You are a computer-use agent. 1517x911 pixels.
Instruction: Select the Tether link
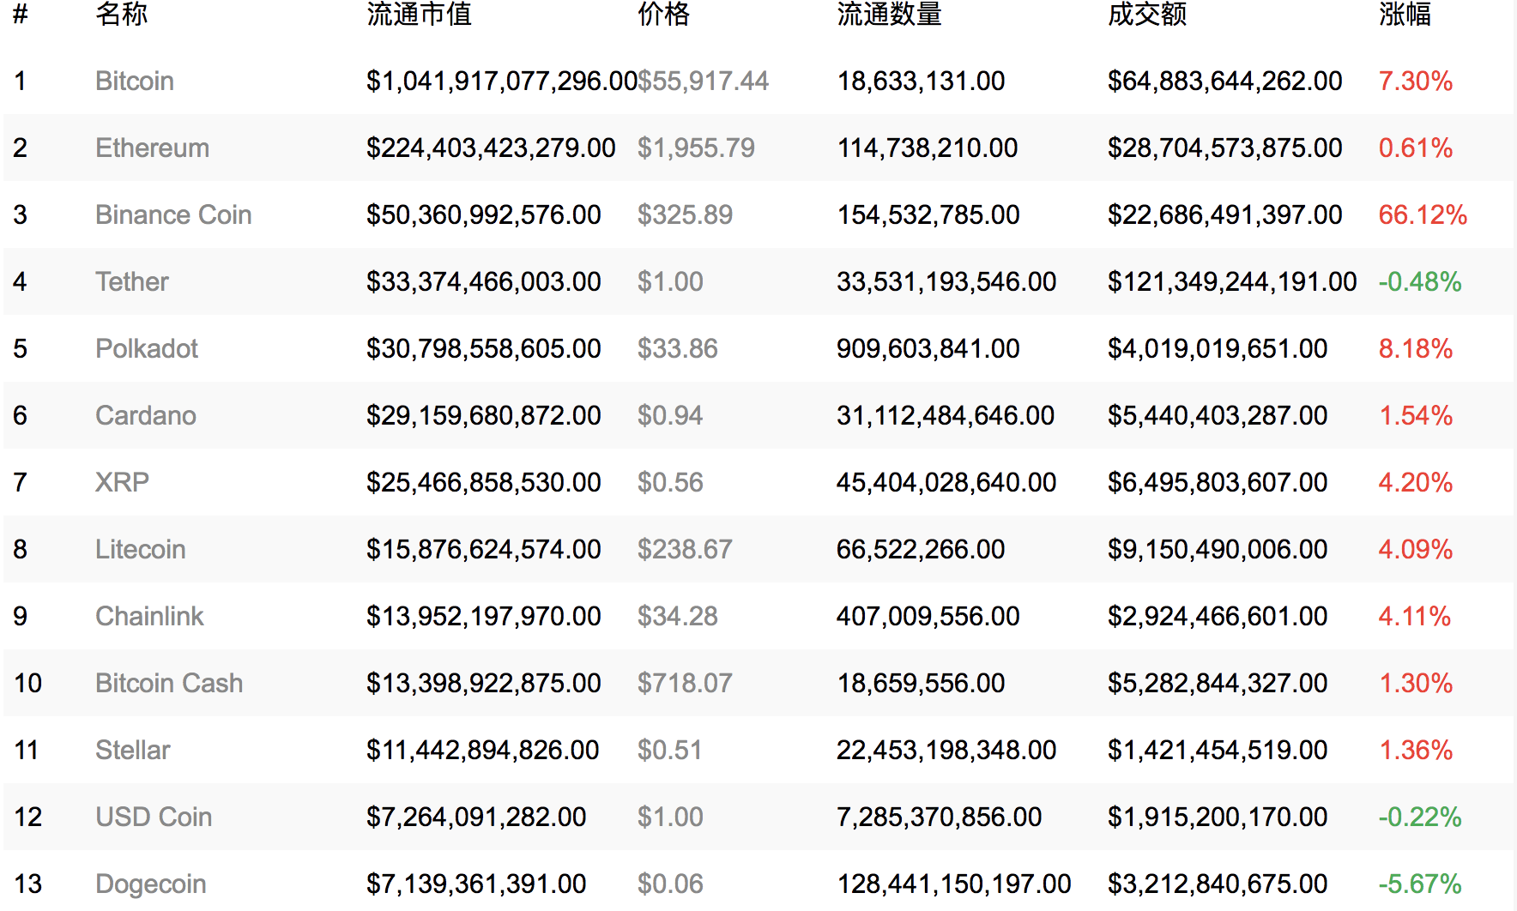click(132, 281)
